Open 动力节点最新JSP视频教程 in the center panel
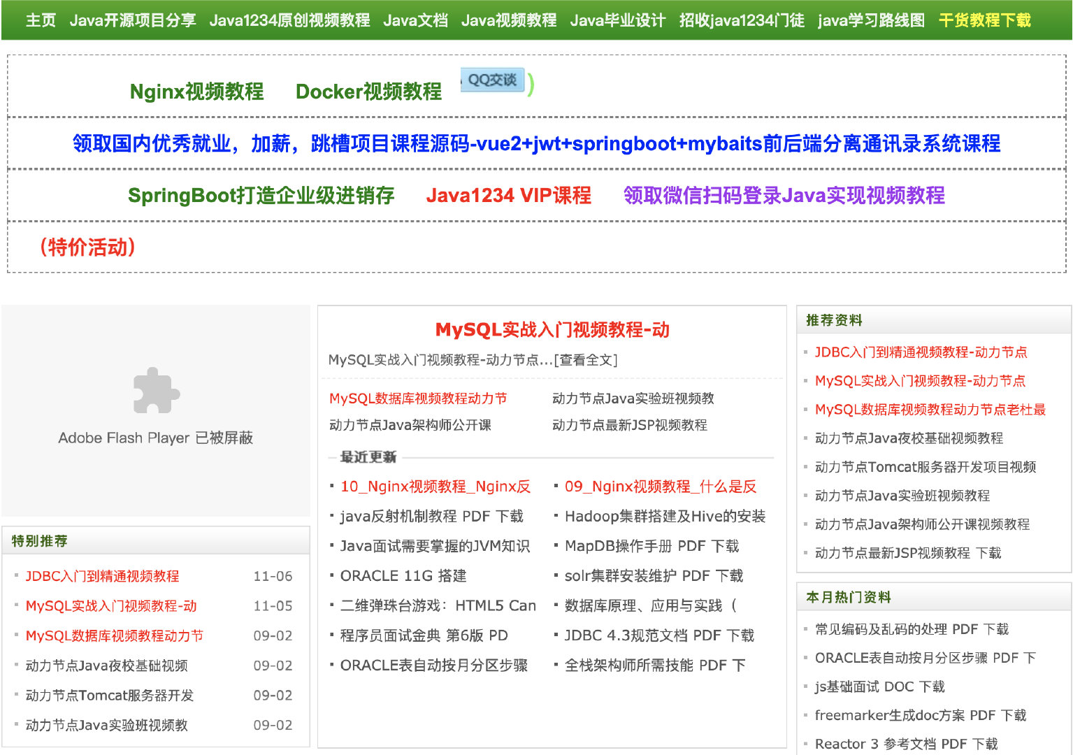The height and width of the screenshot is (755, 1073). [630, 425]
